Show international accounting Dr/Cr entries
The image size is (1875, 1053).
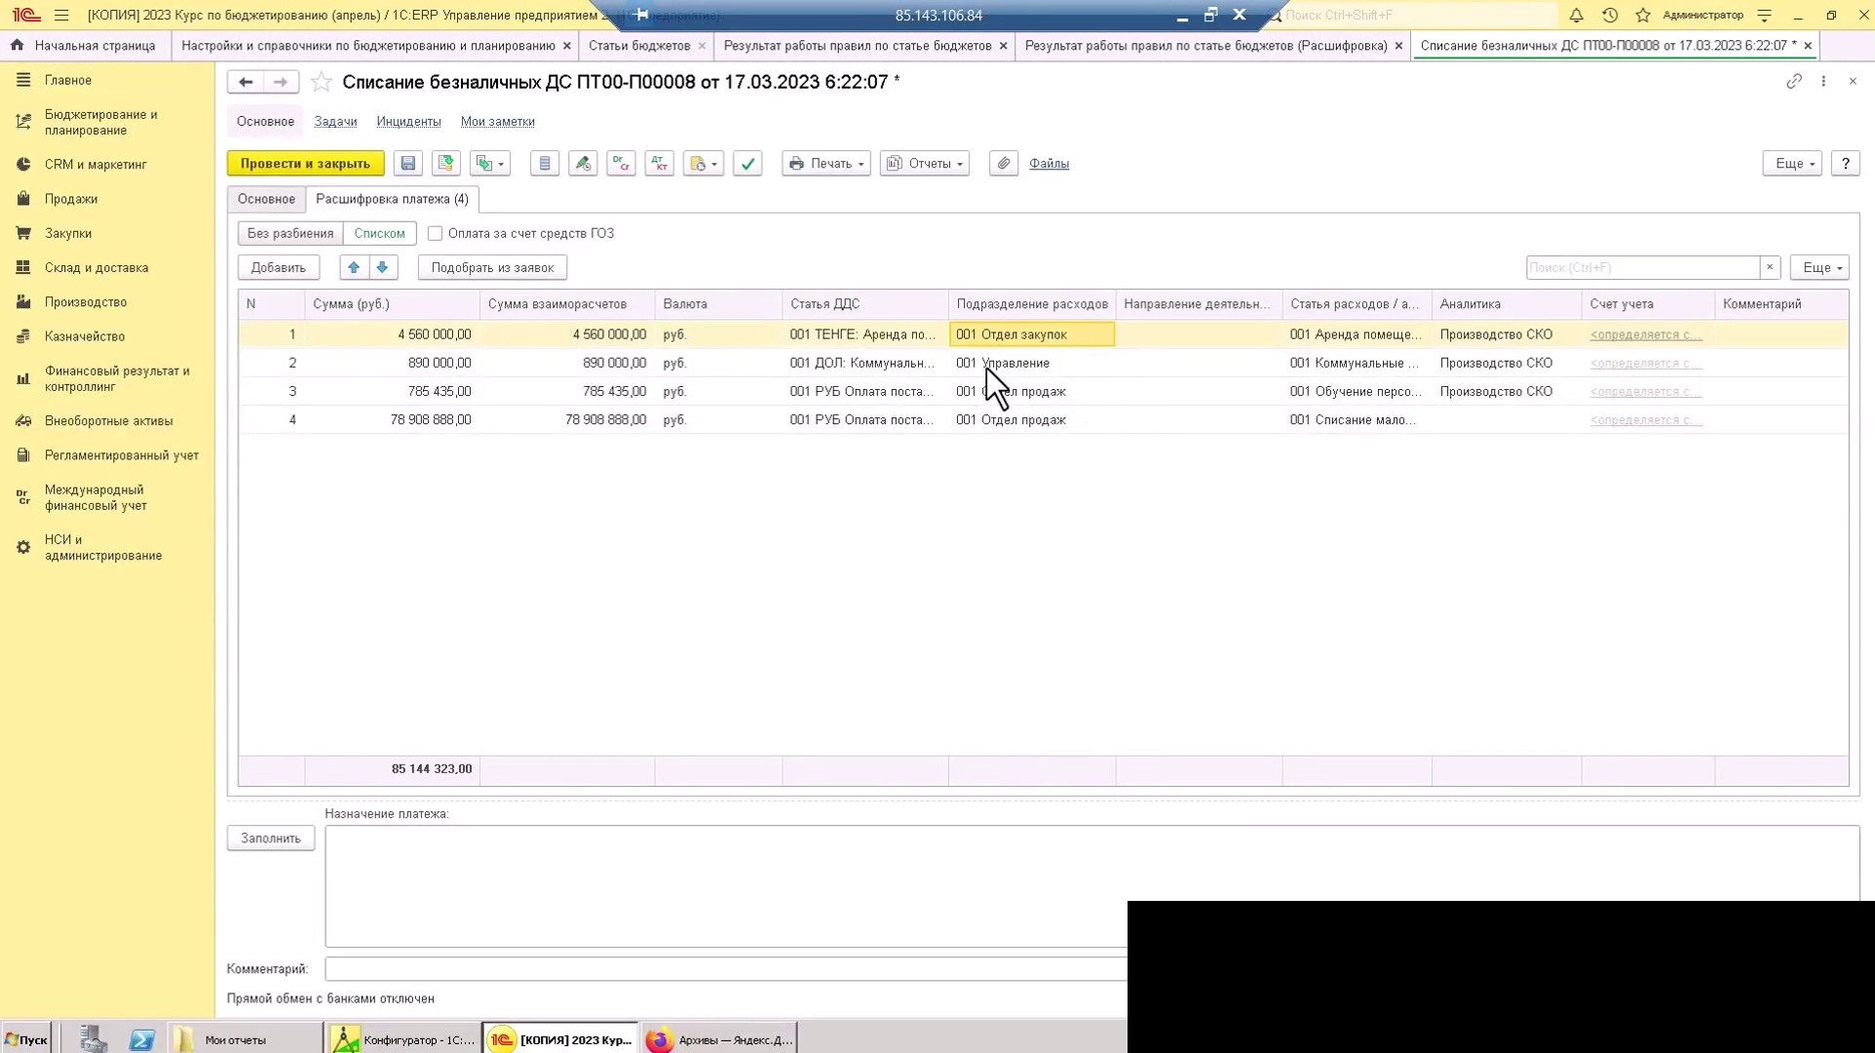click(621, 164)
